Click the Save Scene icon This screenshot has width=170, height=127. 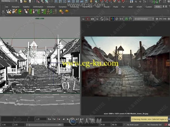point(30,1)
